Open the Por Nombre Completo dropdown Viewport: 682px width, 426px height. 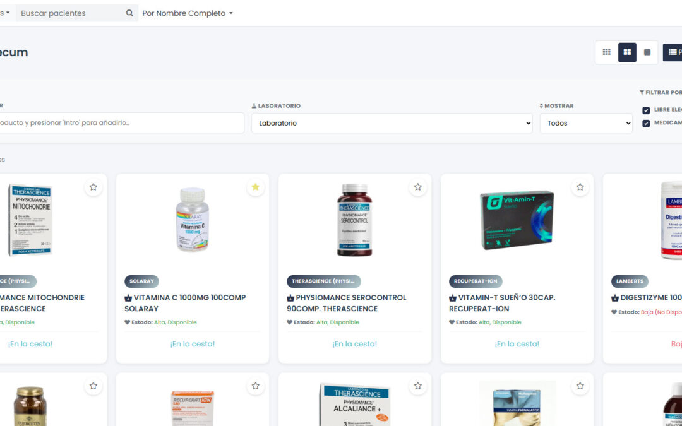188,13
